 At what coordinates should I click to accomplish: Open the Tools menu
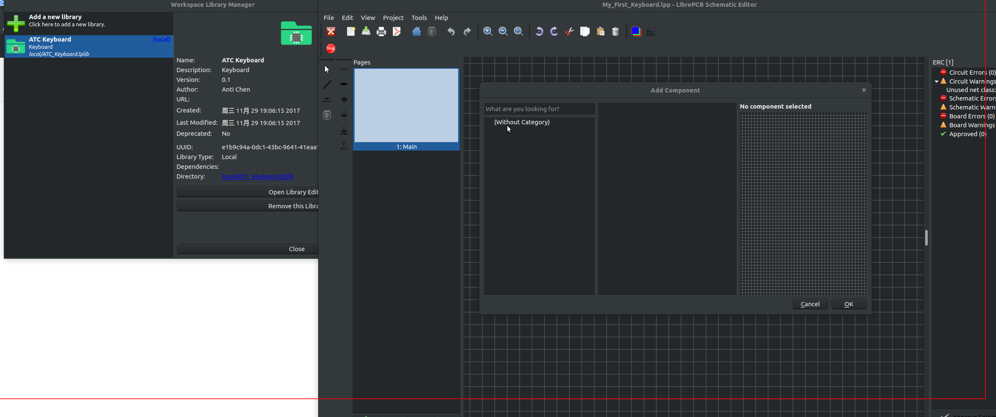point(419,18)
